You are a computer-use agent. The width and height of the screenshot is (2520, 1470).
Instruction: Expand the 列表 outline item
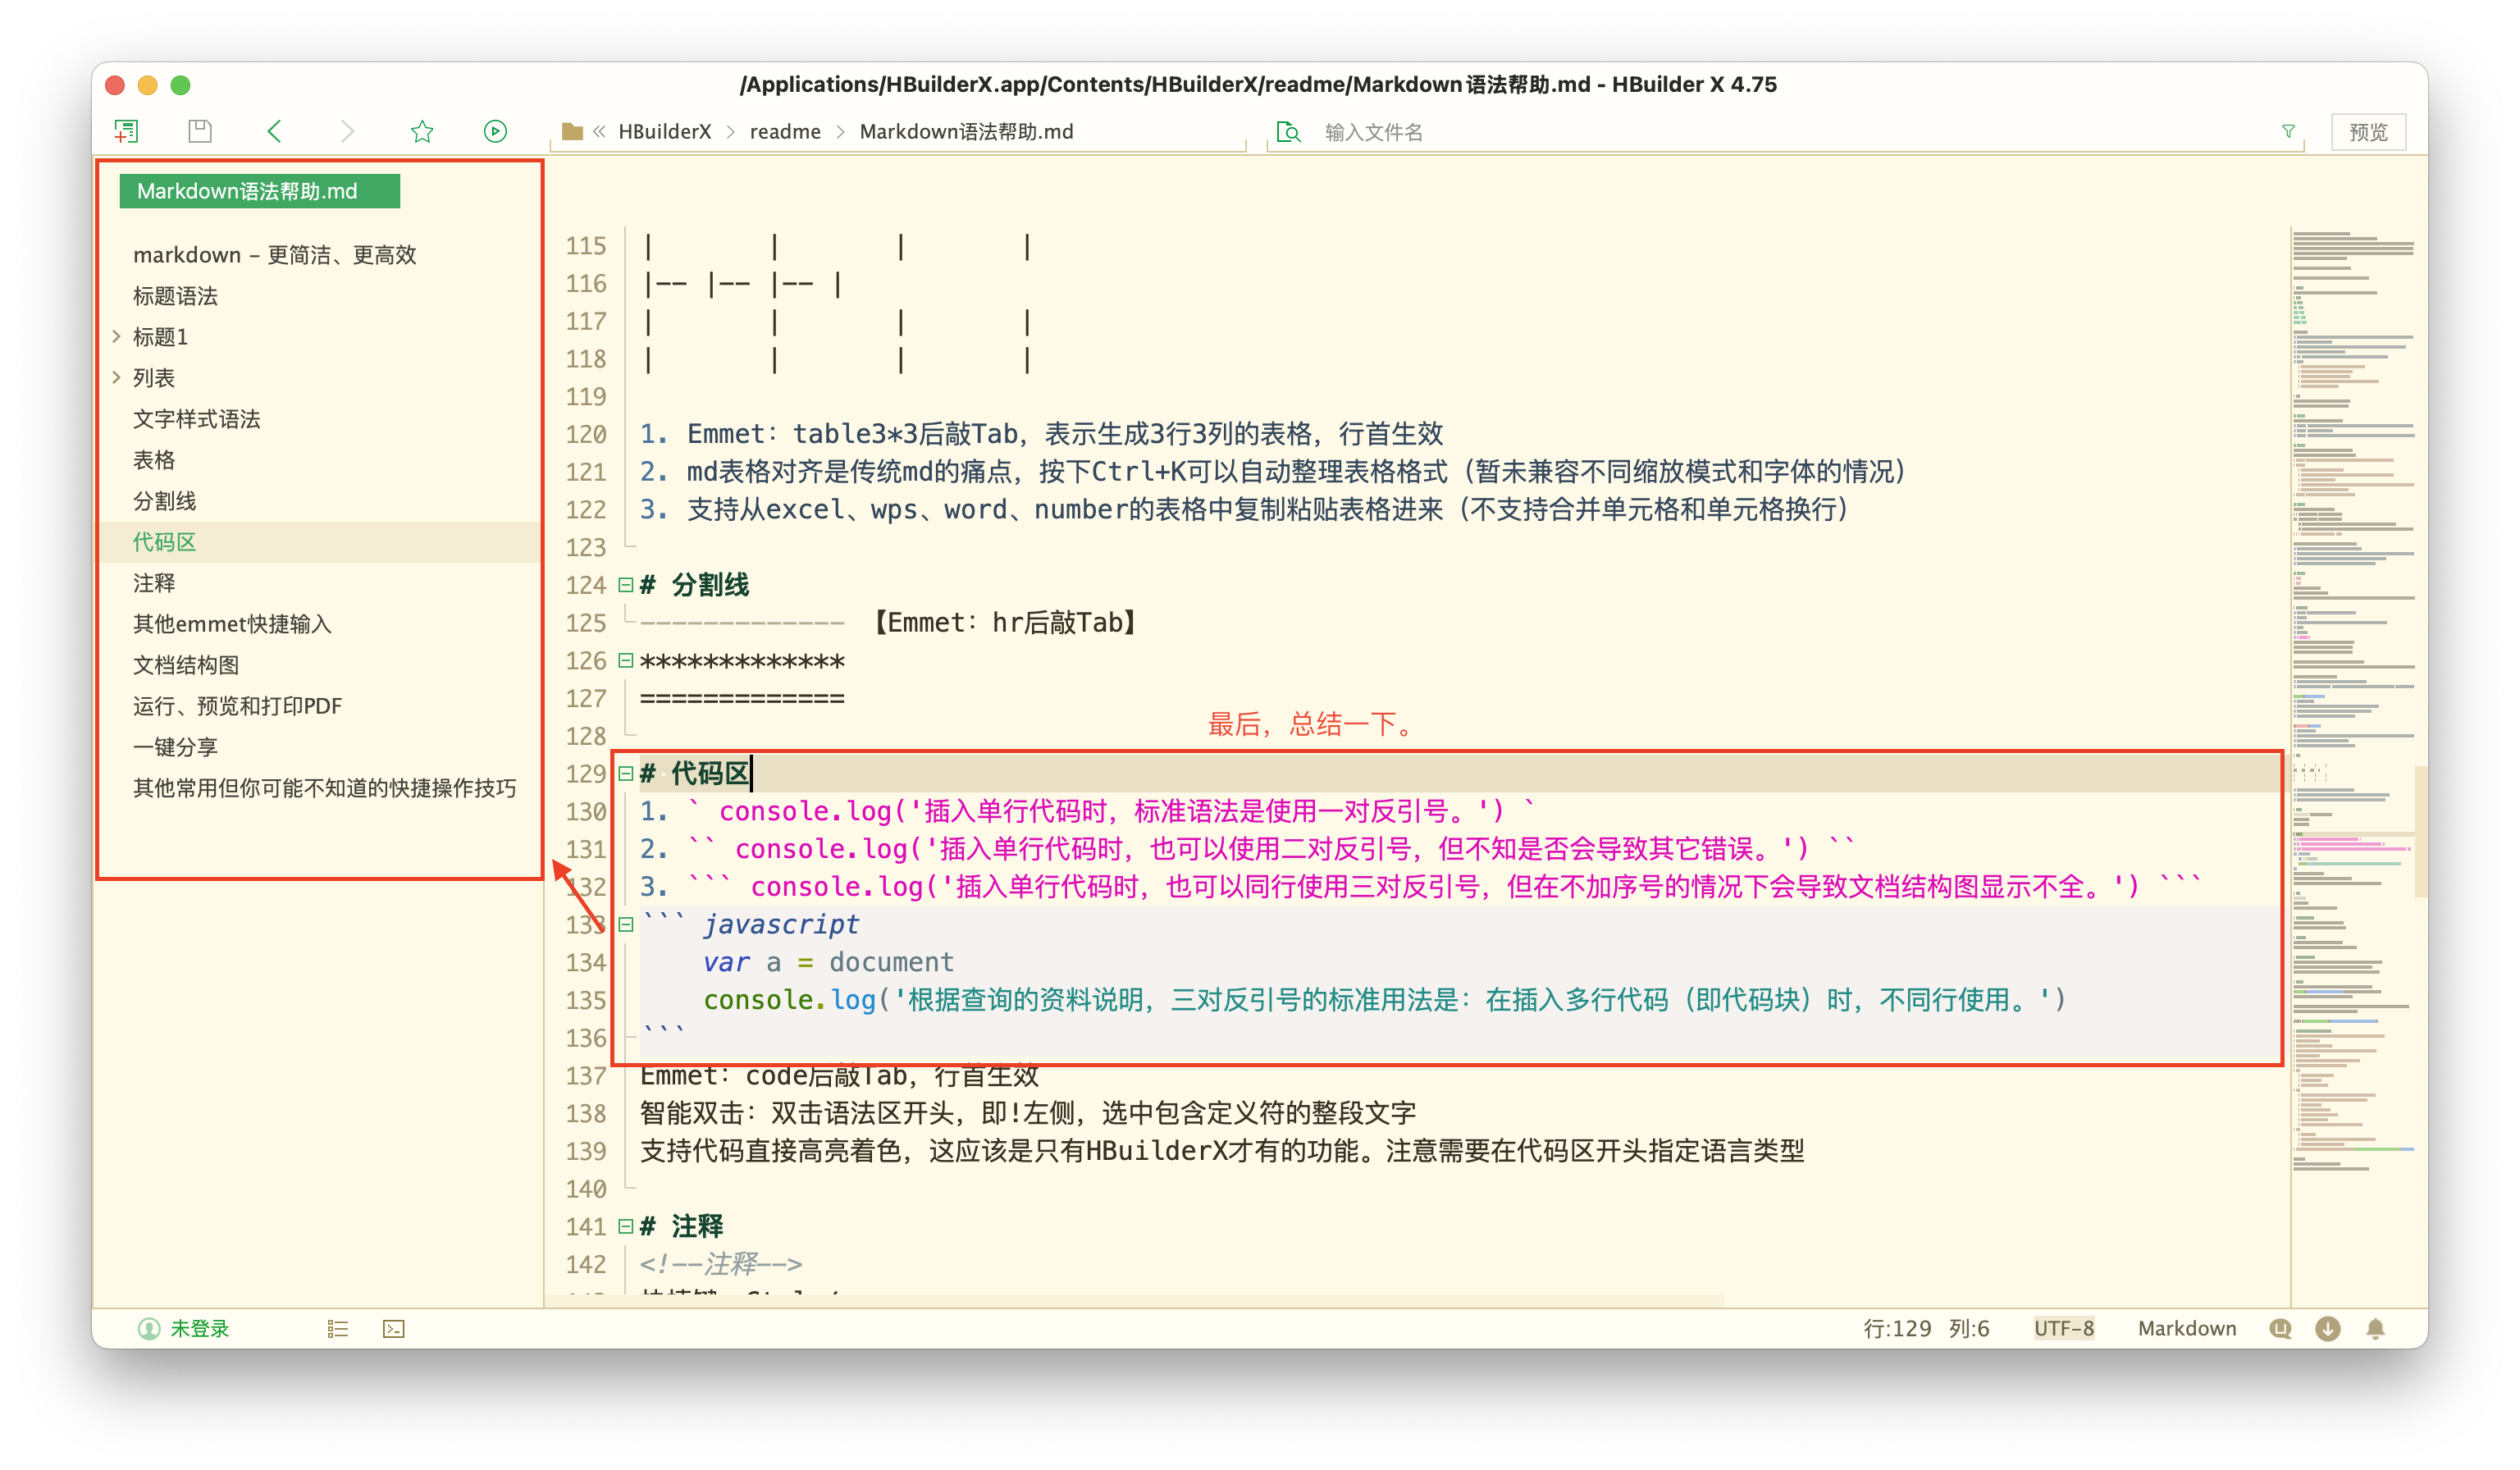tap(116, 377)
